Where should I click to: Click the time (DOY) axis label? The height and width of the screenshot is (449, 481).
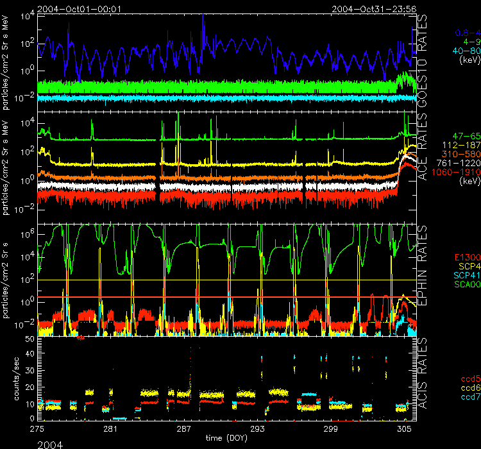(x=226, y=437)
